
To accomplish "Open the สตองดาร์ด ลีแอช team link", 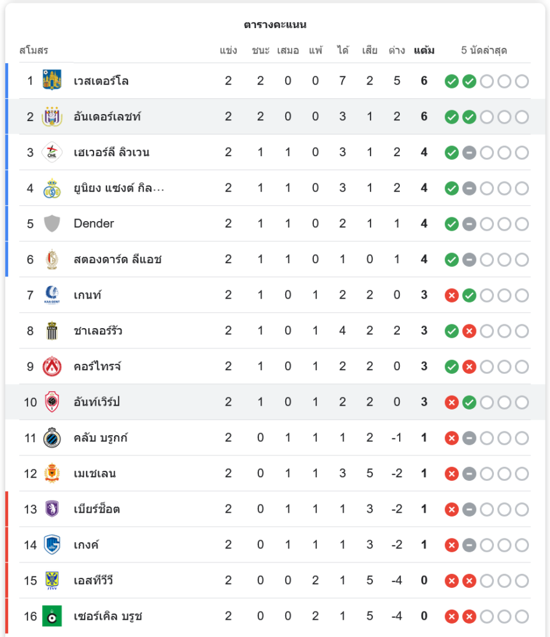I will coord(117,259).
